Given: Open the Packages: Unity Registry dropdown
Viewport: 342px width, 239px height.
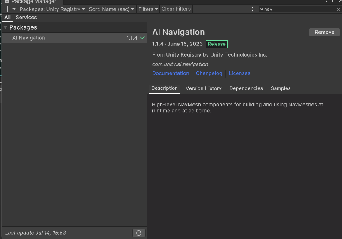Looking at the screenshot, I should (x=52, y=9).
